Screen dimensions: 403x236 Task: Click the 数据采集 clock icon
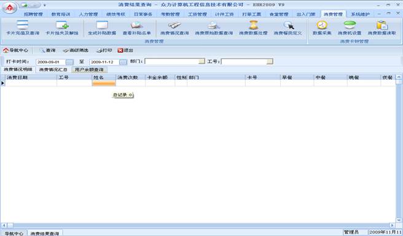[322, 25]
